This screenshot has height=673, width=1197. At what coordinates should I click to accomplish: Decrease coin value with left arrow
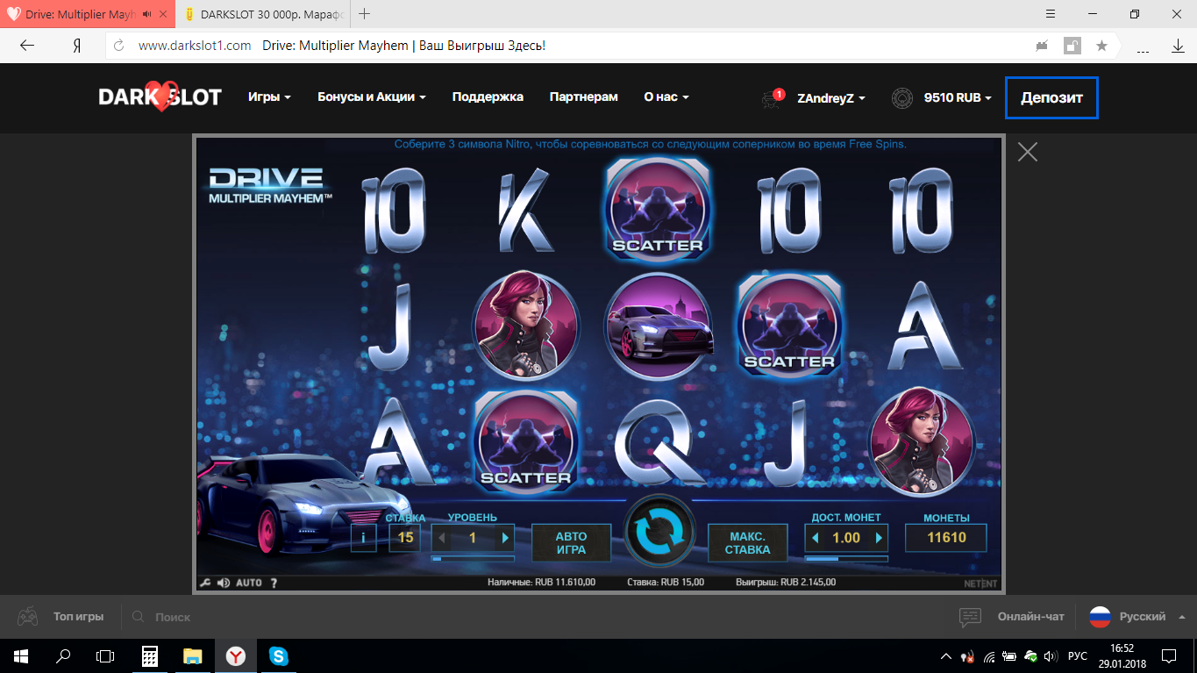815,538
